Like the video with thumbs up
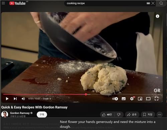Viewport: 167px width, 130px height. click(x=107, y=115)
